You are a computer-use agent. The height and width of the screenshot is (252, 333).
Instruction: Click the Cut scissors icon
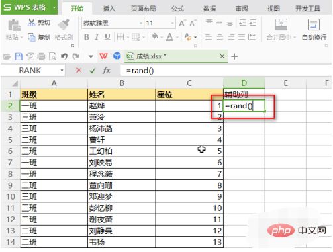[x=32, y=22]
